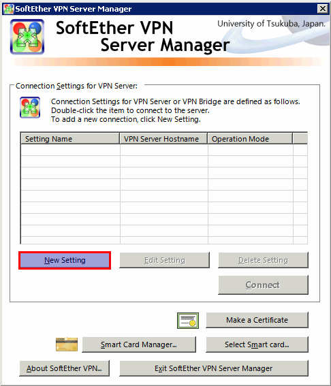Choose Select Smart card option
The image size is (331, 386).
(257, 344)
